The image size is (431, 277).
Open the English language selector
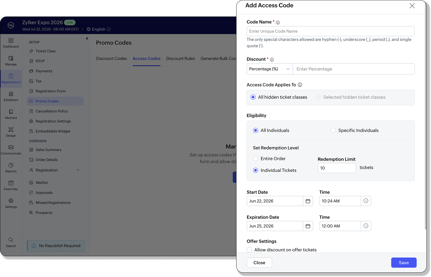pyautogui.click(x=99, y=29)
